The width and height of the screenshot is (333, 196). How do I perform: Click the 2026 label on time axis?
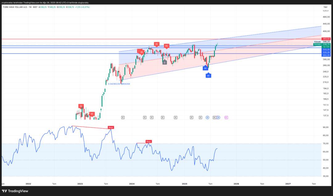(236, 184)
